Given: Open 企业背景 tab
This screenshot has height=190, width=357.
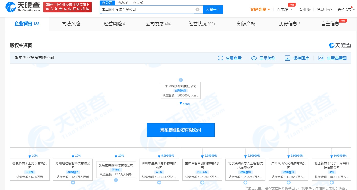Looking at the screenshot, I should tap(27, 24).
